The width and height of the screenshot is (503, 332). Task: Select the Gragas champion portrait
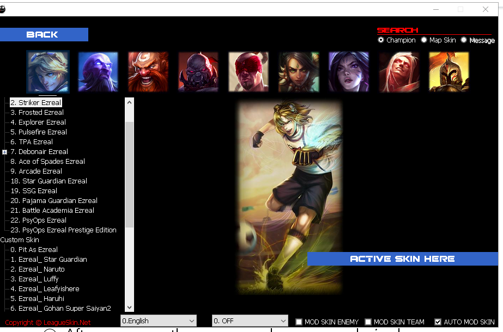click(148, 72)
